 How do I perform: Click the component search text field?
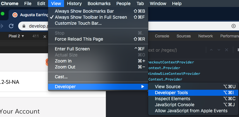point(175,50)
